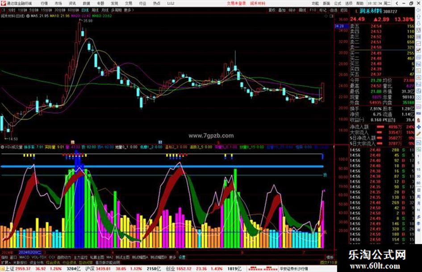Select the MA2 indicator tab
This screenshot has width=422, height=272.
click(109, 257)
